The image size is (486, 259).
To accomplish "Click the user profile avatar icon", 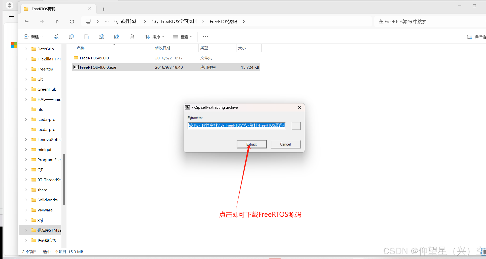I will click(x=10, y=5).
